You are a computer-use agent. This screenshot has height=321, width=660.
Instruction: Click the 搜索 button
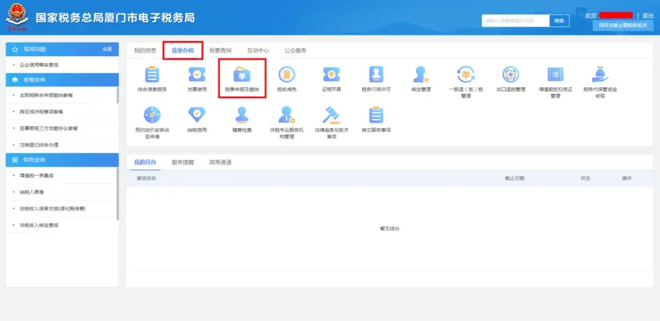pyautogui.click(x=559, y=21)
